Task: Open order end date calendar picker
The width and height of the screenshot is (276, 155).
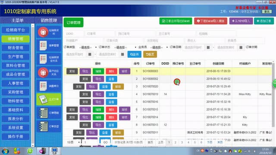Action: (241, 47)
